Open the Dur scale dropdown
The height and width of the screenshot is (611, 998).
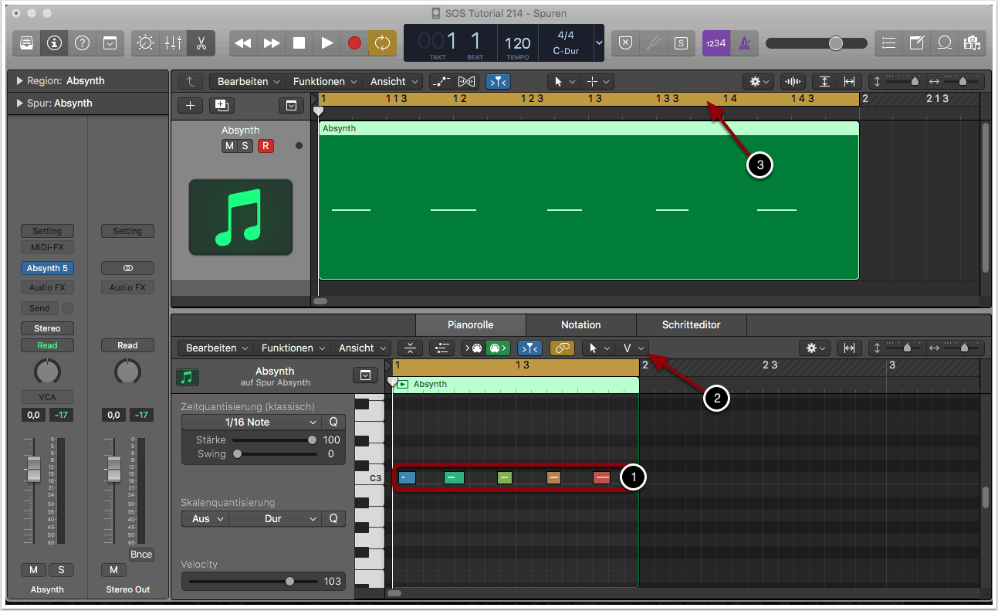pos(274,518)
